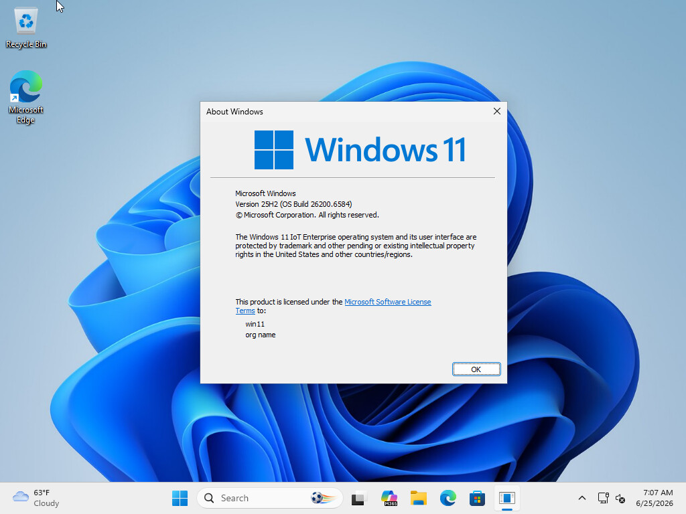This screenshot has height=514, width=686.
Task: Launch Microsoft 365 Copilot from taskbar
Action: [389, 498]
